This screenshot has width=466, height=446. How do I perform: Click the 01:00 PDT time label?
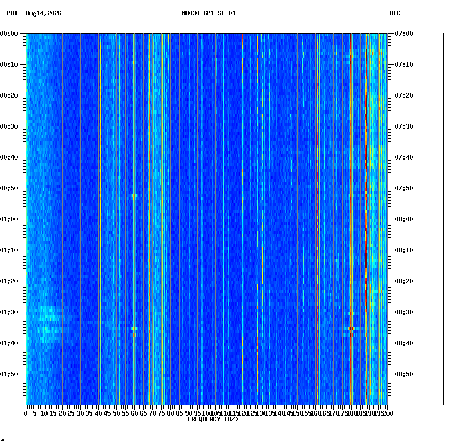9,219
